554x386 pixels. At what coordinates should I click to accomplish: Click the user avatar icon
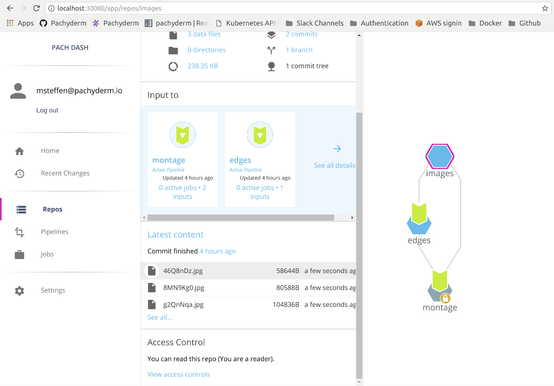coord(18,90)
